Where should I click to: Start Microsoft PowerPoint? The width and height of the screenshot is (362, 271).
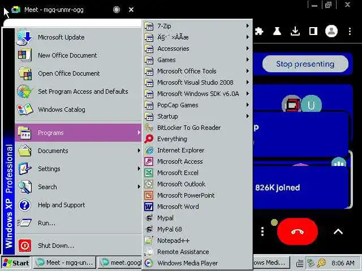(197, 195)
